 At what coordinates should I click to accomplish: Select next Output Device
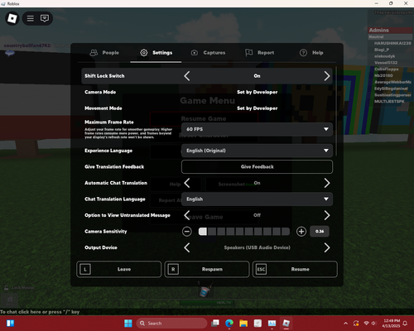pos(327,247)
